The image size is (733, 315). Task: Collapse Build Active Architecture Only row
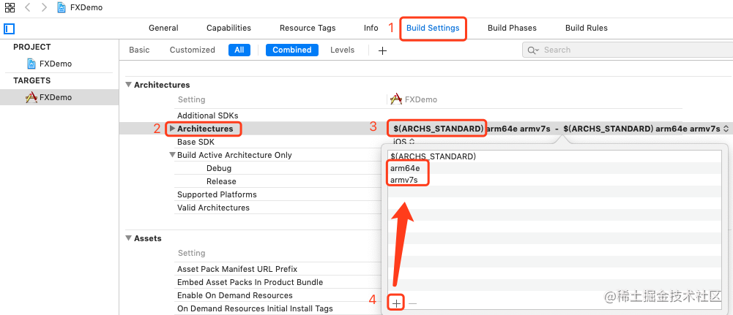pyautogui.click(x=172, y=155)
